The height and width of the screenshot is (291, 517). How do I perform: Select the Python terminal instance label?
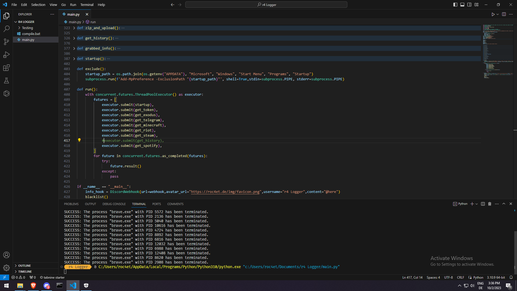(460, 204)
